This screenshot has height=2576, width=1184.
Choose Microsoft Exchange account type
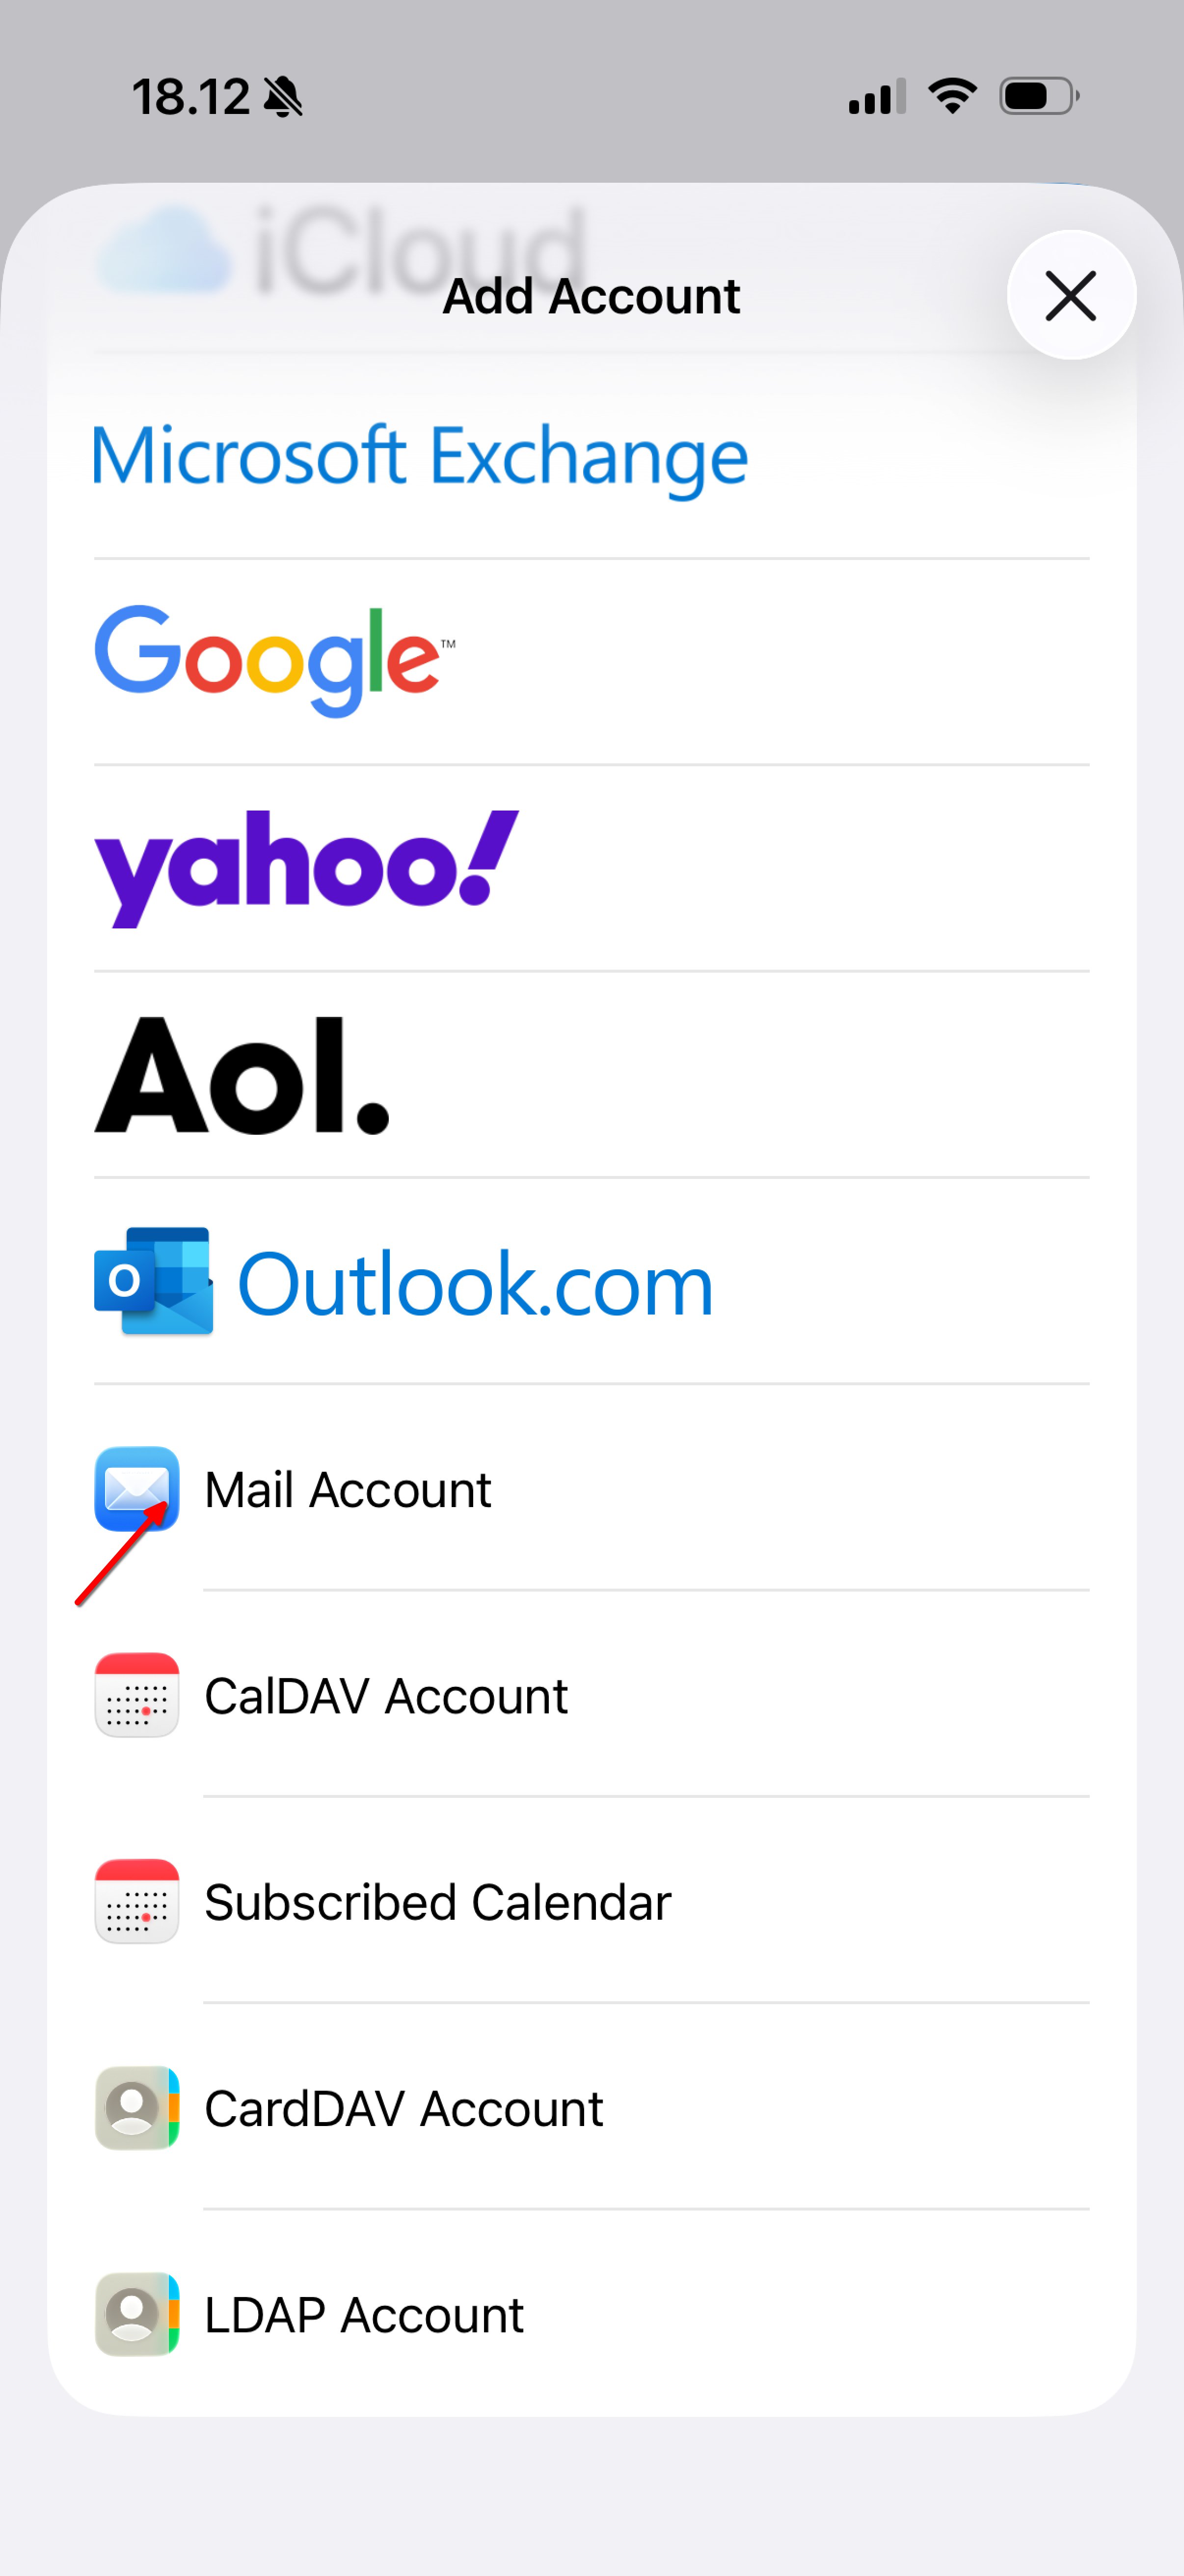point(592,456)
